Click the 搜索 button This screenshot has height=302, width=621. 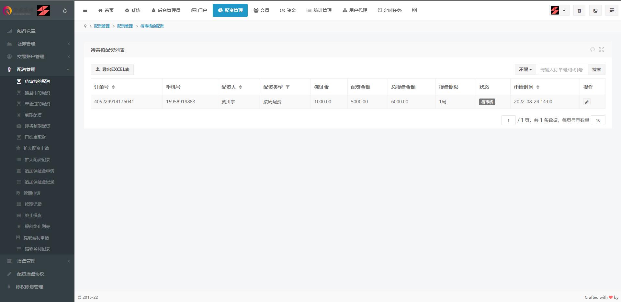[596, 69]
